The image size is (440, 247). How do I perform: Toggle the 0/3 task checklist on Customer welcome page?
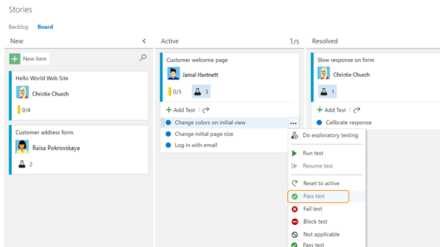click(x=175, y=91)
